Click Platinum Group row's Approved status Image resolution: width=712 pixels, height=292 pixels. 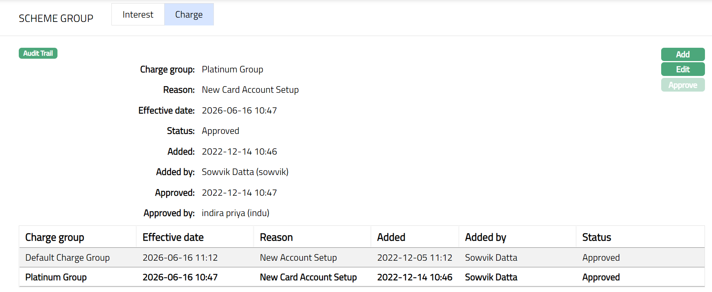(601, 277)
